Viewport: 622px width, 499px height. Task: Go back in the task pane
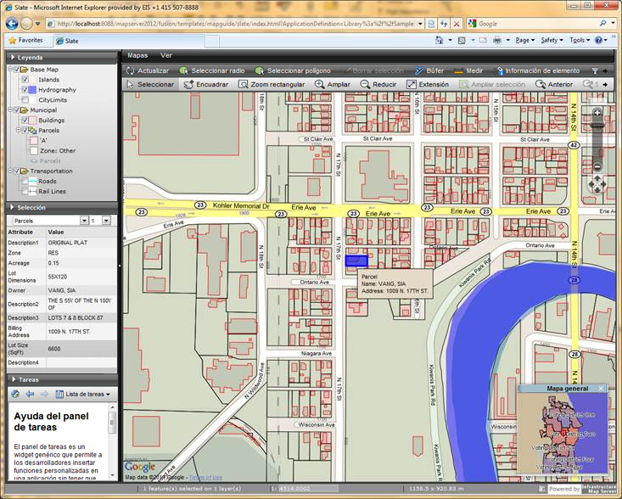(x=30, y=394)
